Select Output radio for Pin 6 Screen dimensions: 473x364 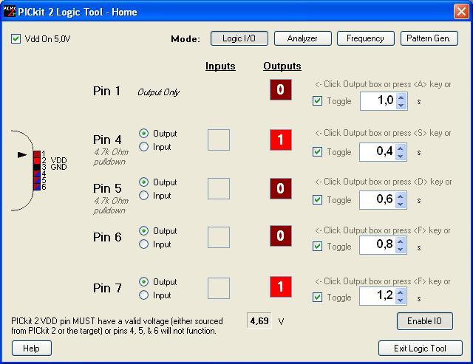tap(144, 231)
